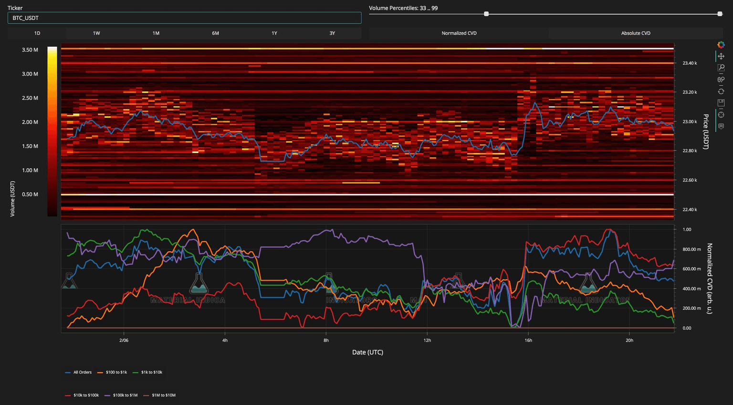
Task: Select the 1W timeframe button
Action: coord(96,33)
